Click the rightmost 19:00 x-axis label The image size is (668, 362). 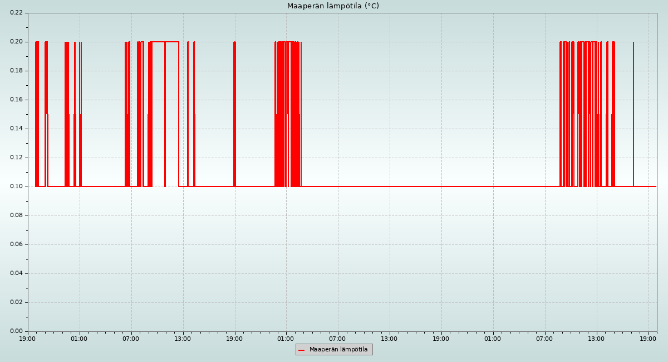(x=648, y=339)
